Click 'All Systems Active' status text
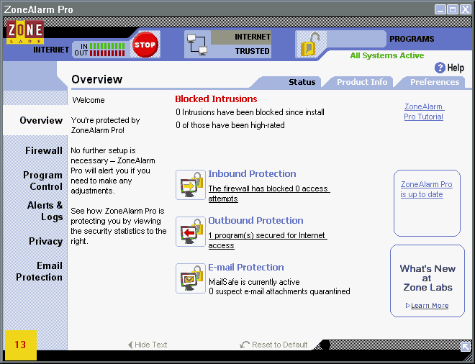Screen dimensions: 475x364 (387, 55)
